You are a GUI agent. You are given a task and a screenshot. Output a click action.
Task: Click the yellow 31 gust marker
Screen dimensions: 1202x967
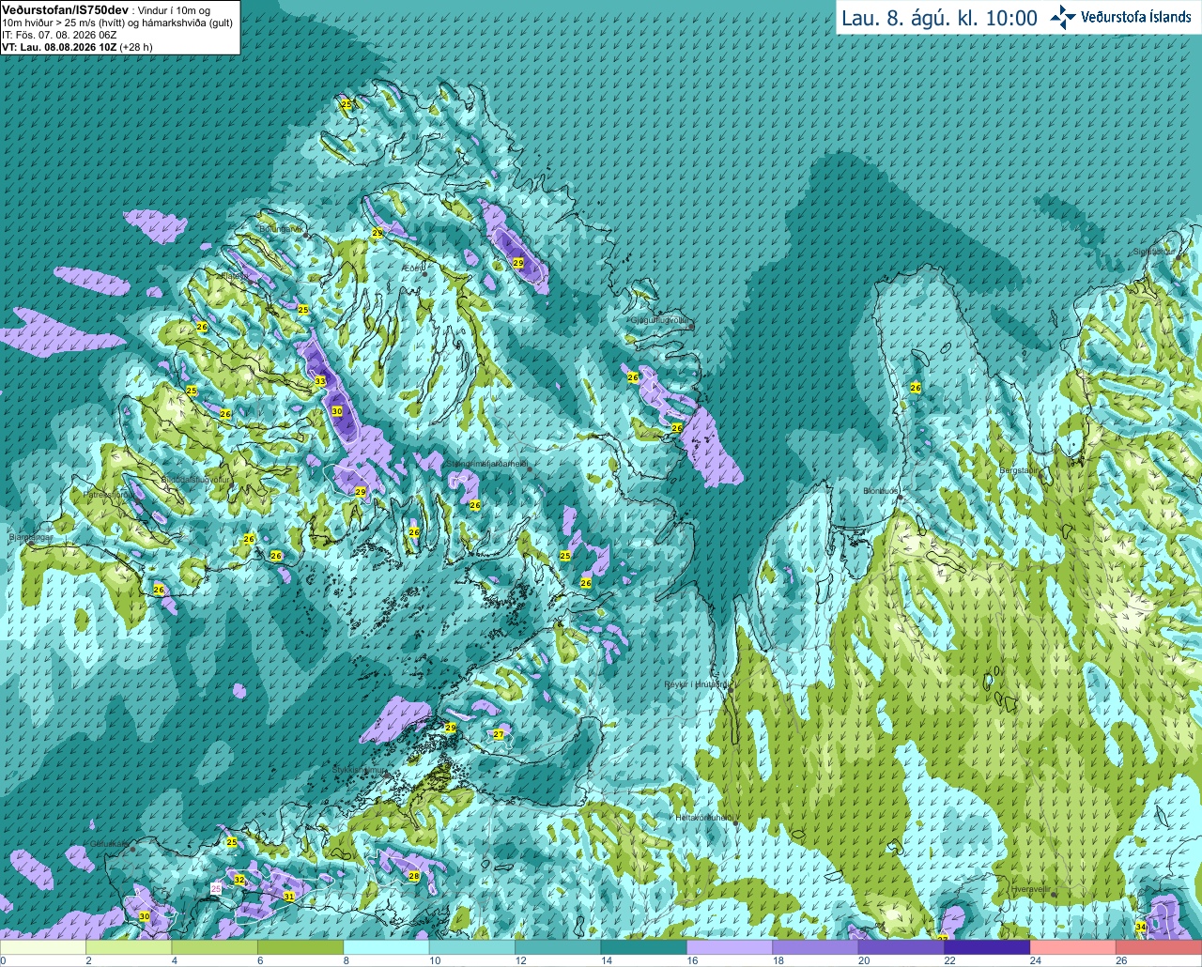pos(288,897)
